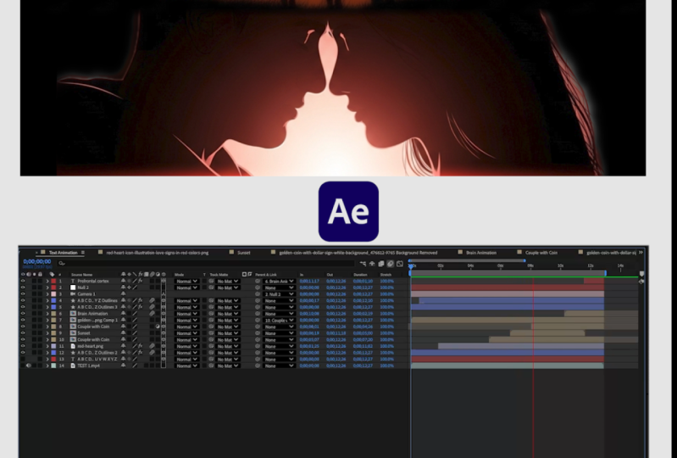Image resolution: width=677 pixels, height=458 pixels.
Task: Toggle visibility of Sunset layer
Action: click(23, 333)
